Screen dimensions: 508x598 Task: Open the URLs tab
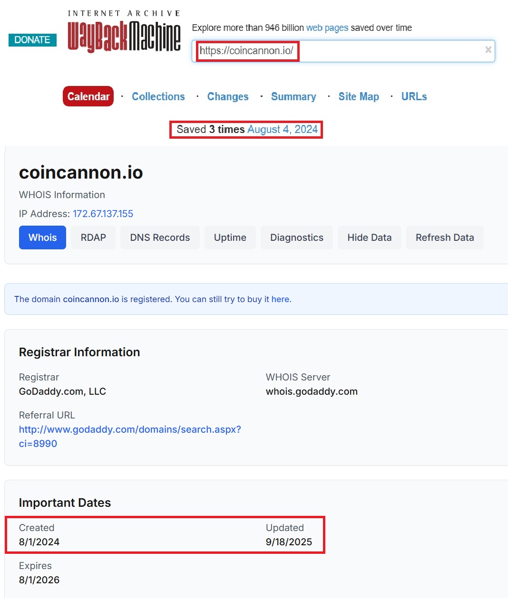pyautogui.click(x=413, y=96)
